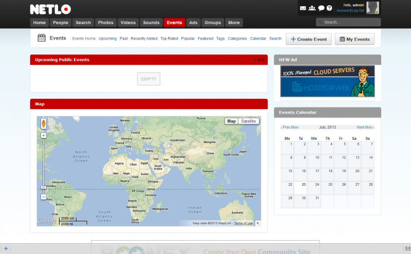
Task: Click the plus icon in bottom bar
Action: click(6, 248)
